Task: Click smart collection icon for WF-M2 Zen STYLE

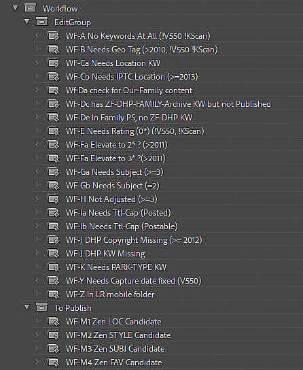Action: [x=53, y=335]
